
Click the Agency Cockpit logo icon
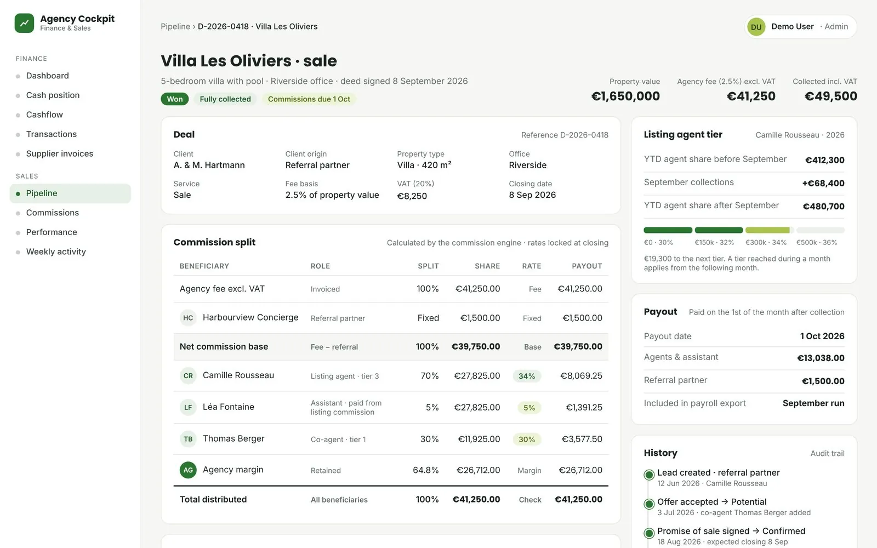(24, 23)
